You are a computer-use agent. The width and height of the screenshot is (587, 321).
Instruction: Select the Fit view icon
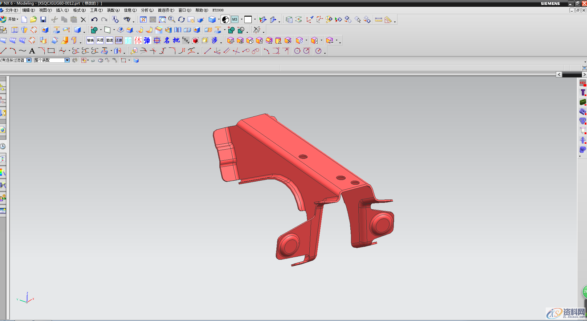[143, 20]
